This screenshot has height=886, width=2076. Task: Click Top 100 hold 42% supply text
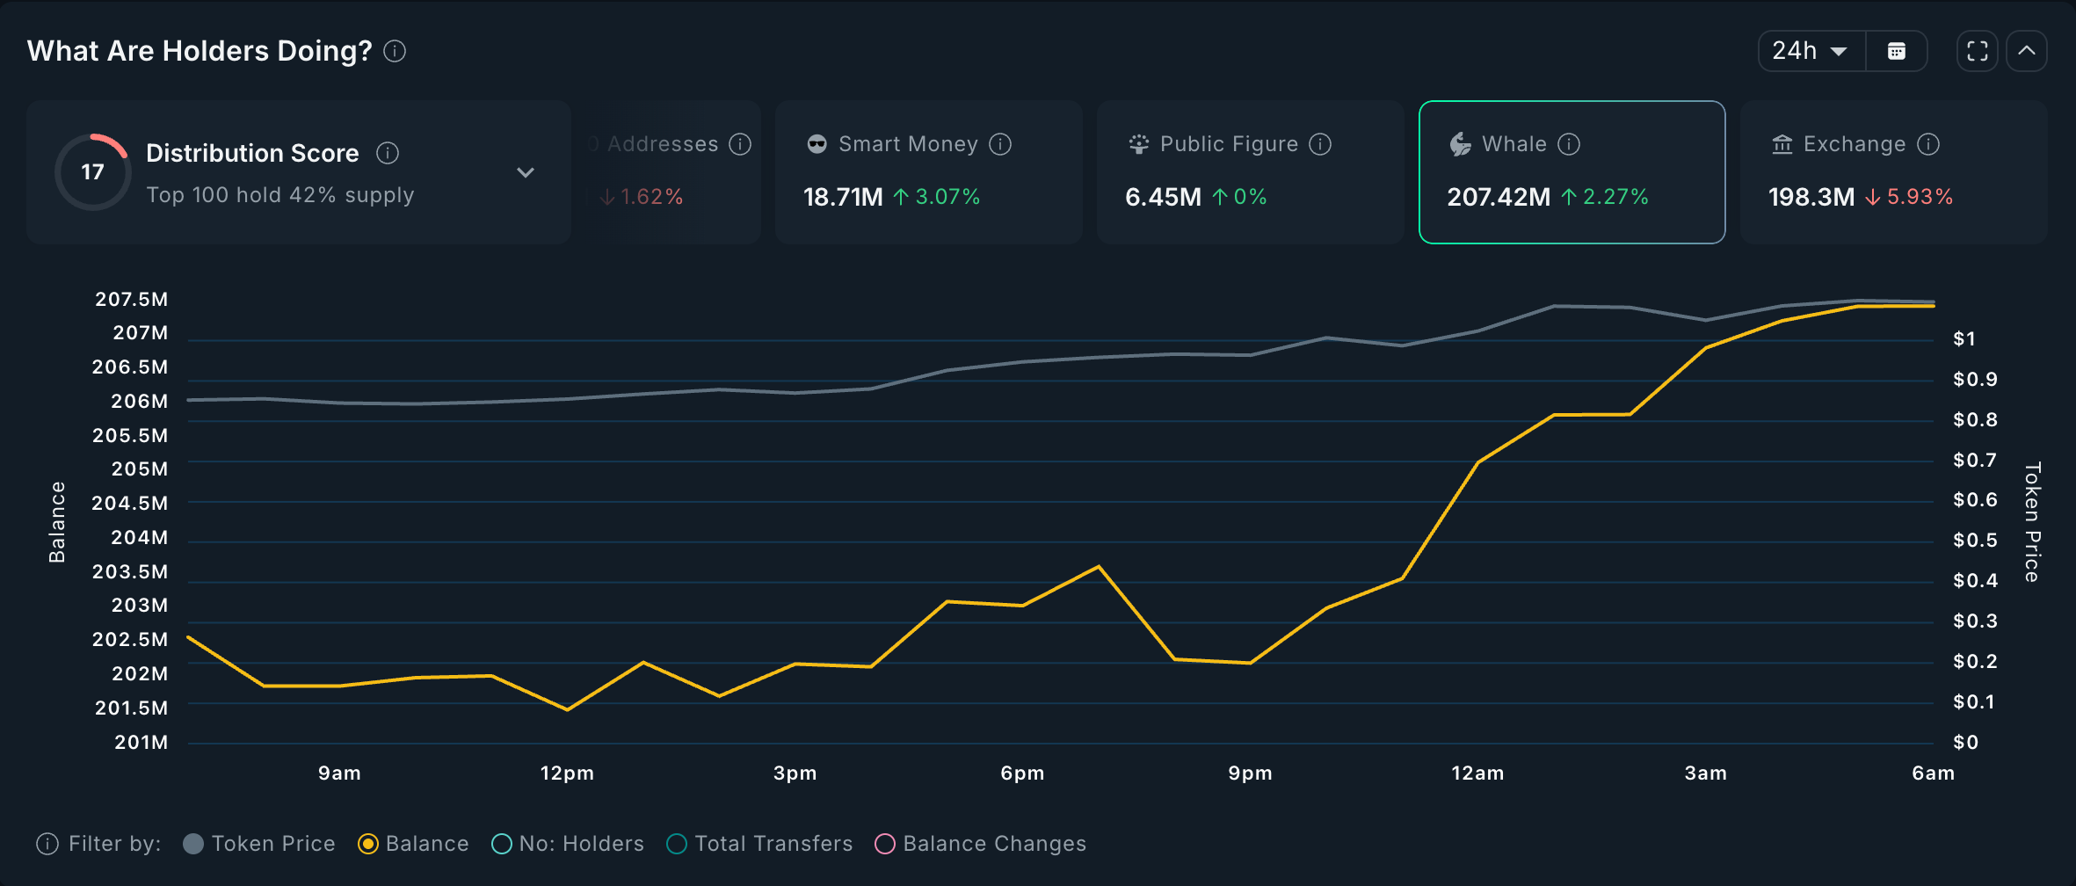[x=279, y=194]
